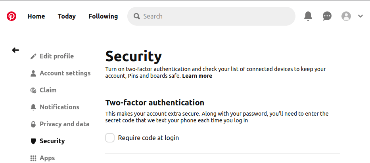Open Account settings in the sidebar
Image resolution: width=370 pixels, height=163 pixels.
(65, 73)
